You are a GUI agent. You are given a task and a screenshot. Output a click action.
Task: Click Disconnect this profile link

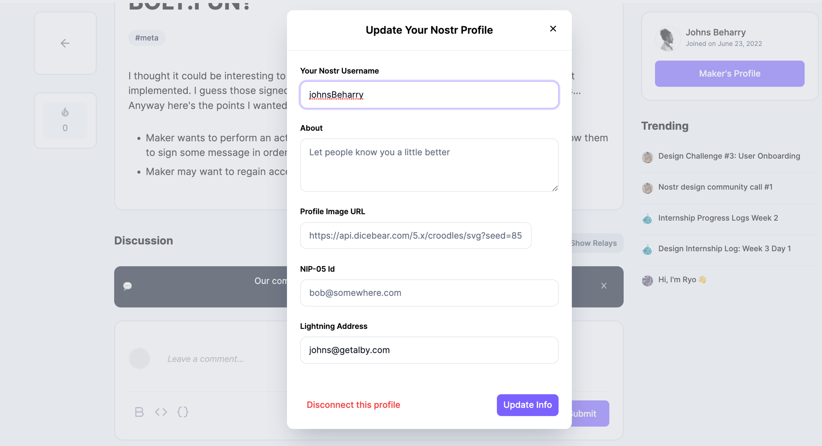pos(353,405)
